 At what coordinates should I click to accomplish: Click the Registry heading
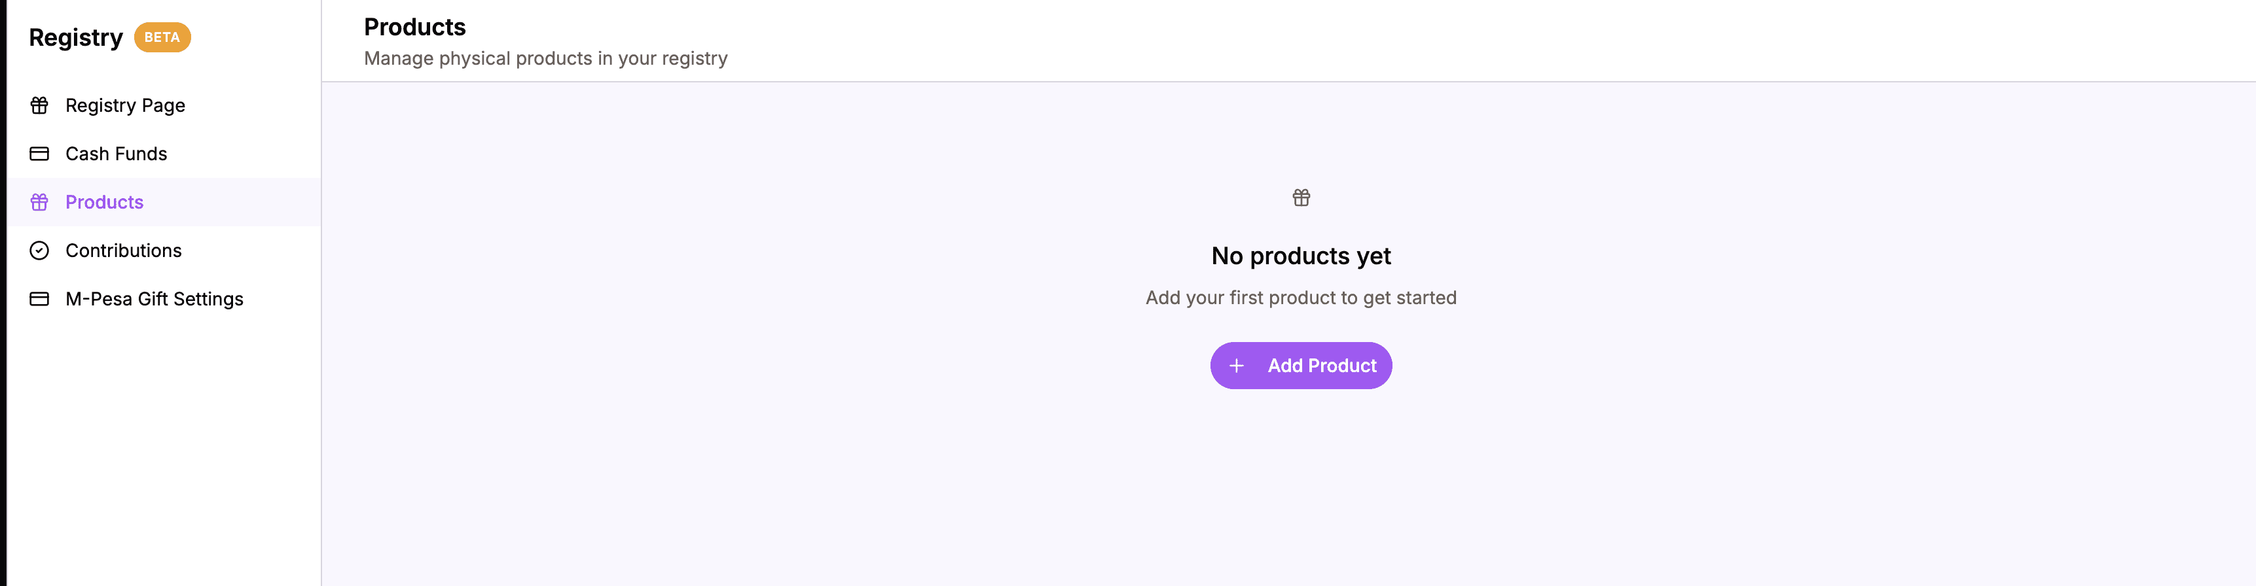[x=76, y=37]
